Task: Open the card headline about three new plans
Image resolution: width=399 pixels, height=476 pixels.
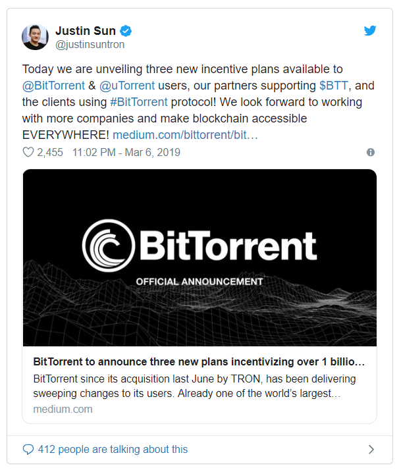Action: (x=198, y=362)
